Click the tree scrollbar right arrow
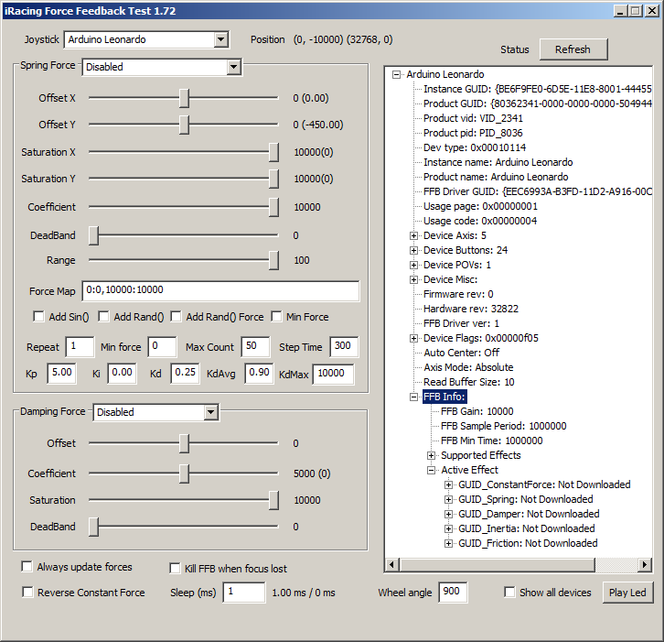The height and width of the screenshot is (642, 664). pos(644,564)
